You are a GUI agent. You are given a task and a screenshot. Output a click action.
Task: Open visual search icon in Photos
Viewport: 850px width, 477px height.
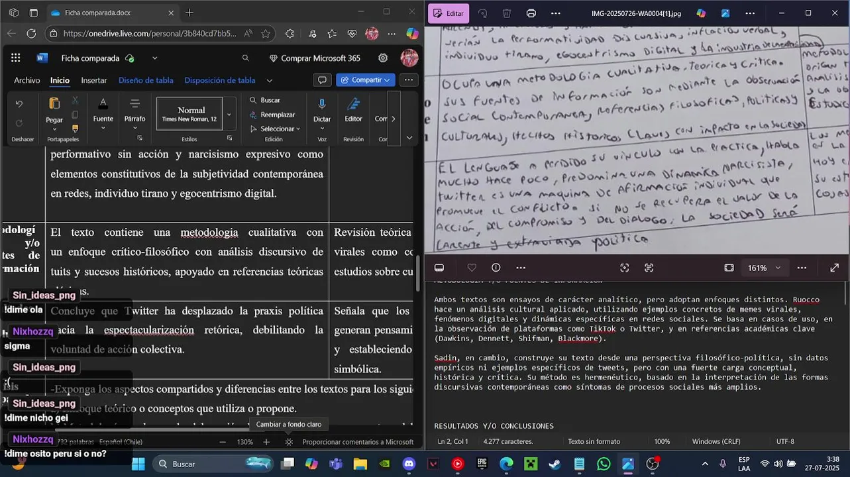point(624,268)
